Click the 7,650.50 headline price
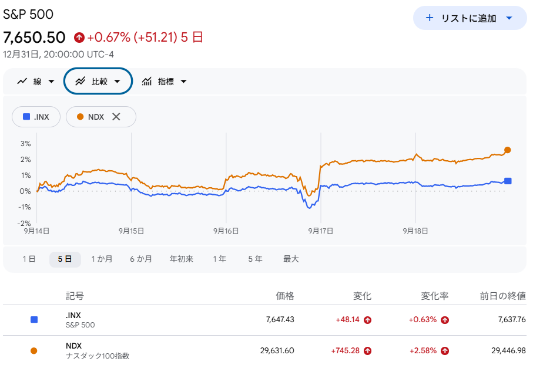 (34, 38)
